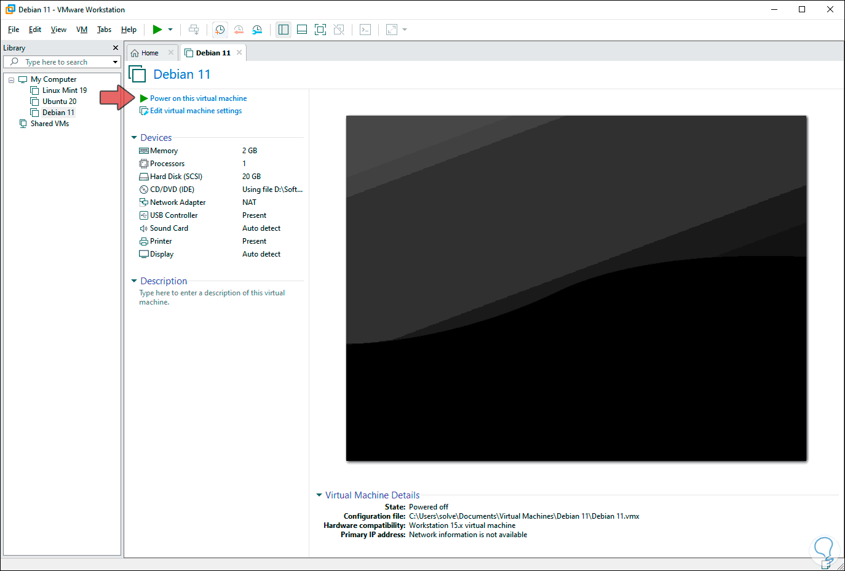Open the View menu
Screen dimensions: 845x571
coord(58,30)
